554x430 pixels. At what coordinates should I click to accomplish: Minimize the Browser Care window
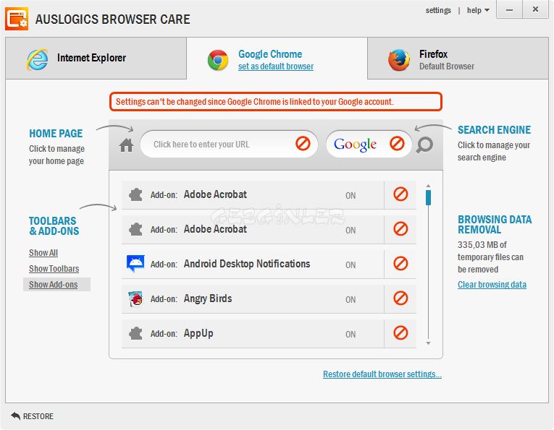pos(509,9)
